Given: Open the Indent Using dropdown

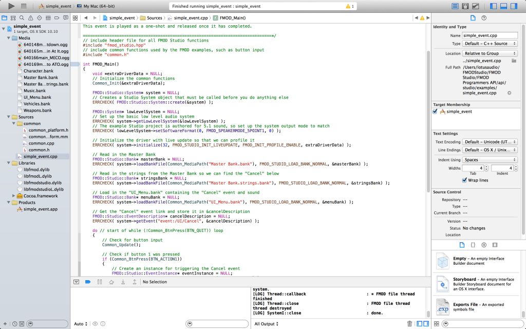Looking at the screenshot, I should 489,160.
